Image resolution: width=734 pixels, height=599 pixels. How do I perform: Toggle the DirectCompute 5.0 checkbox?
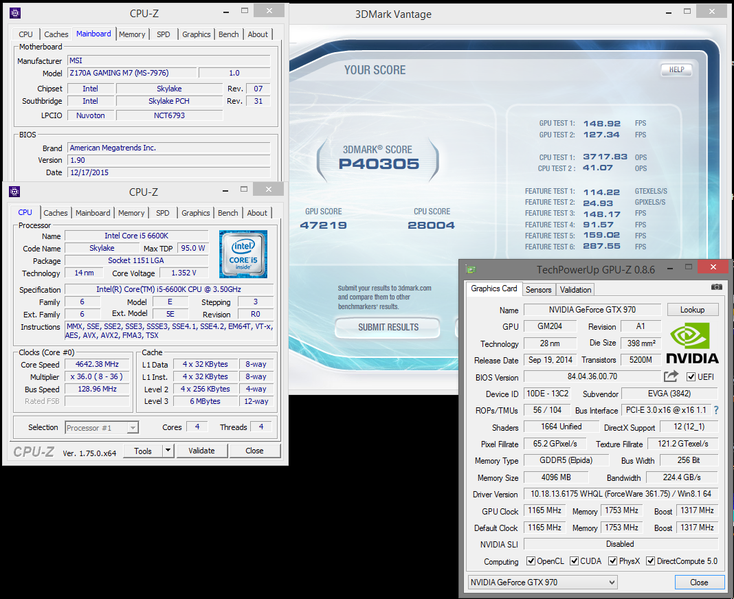(650, 561)
